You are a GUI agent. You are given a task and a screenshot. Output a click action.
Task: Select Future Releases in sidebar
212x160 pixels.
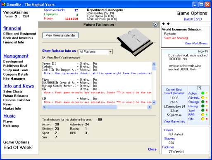(x=16, y=96)
